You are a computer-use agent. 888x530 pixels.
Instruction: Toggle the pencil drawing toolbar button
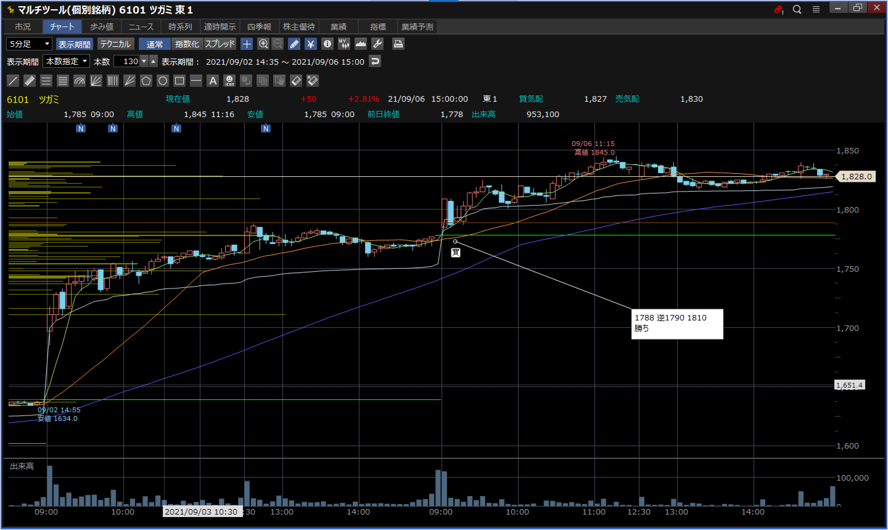tap(294, 44)
